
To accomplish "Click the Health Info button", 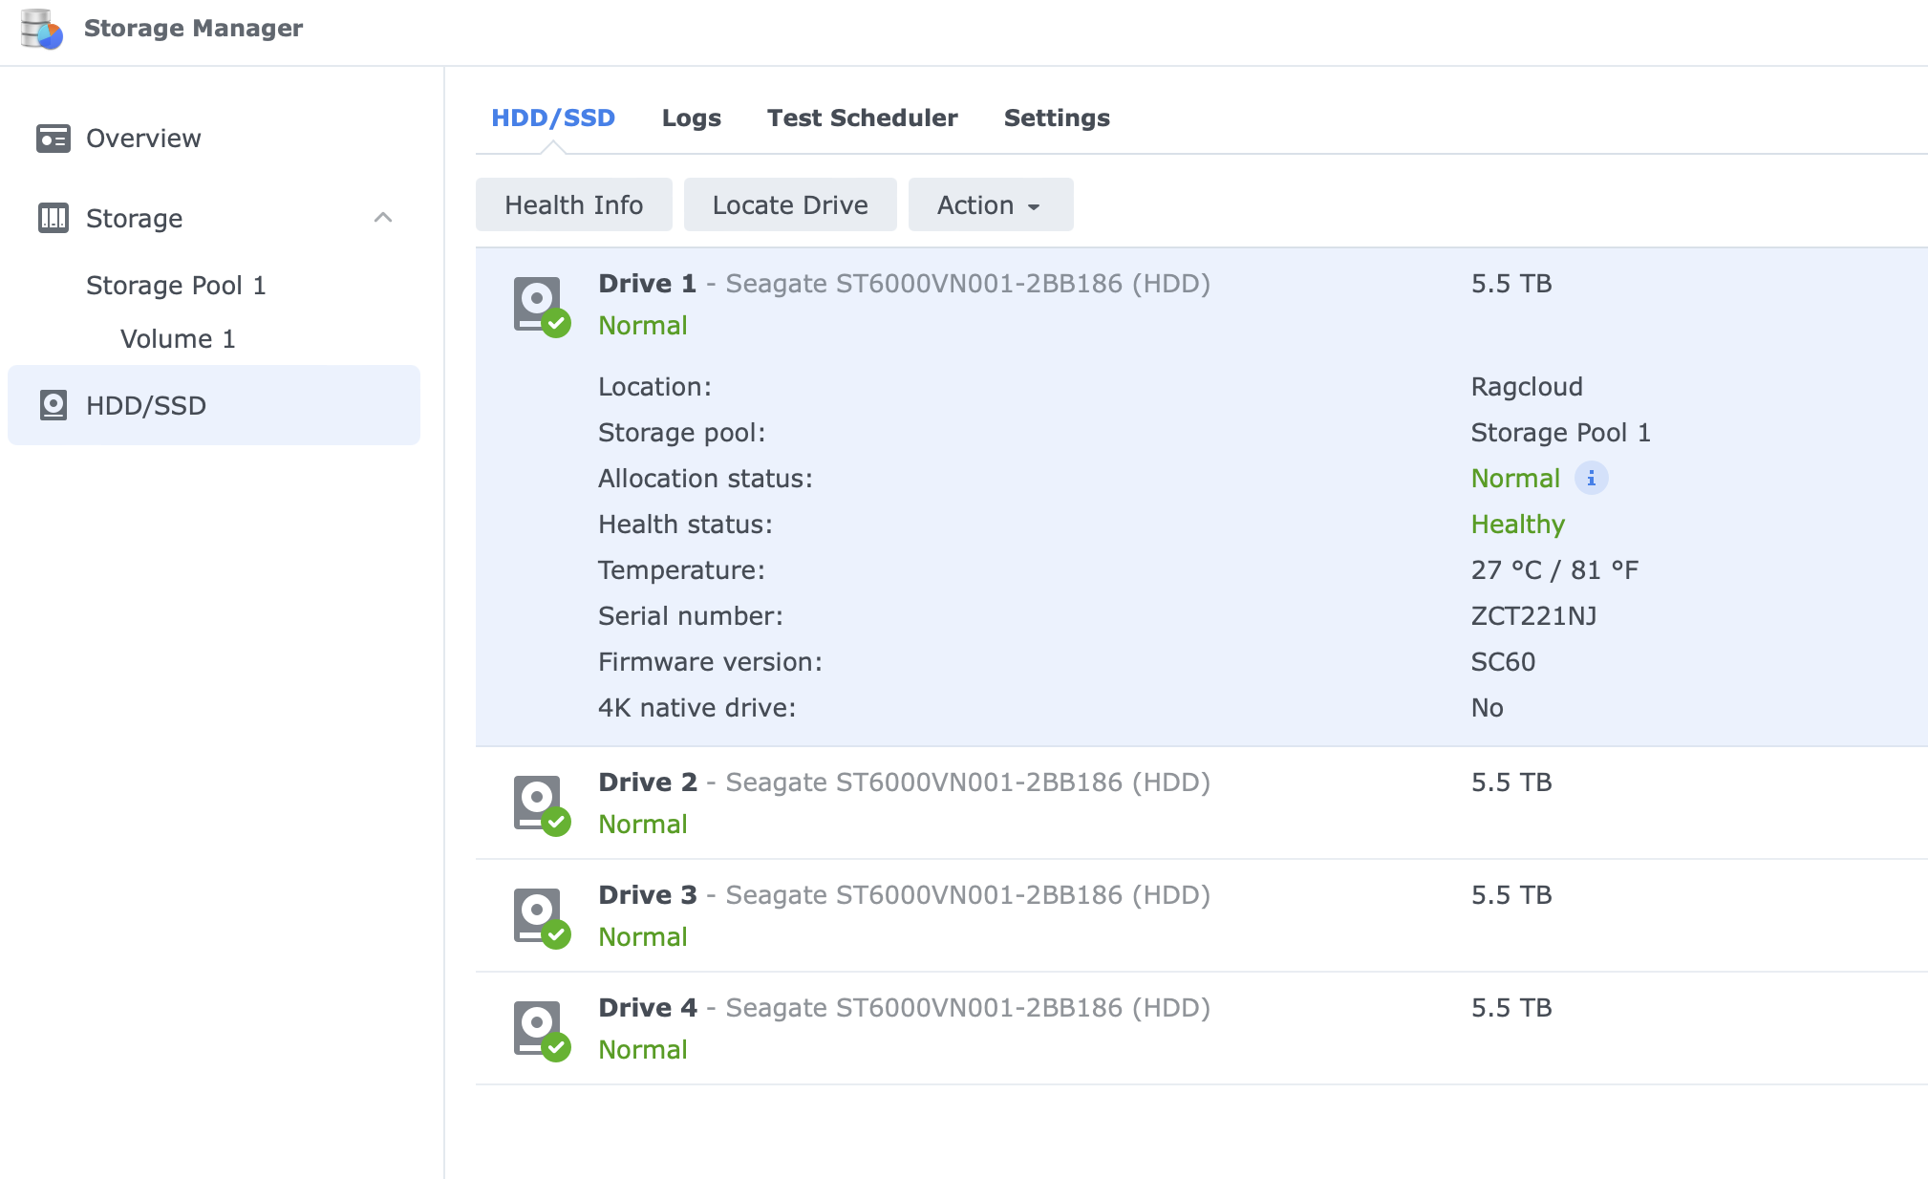I will [x=573, y=204].
